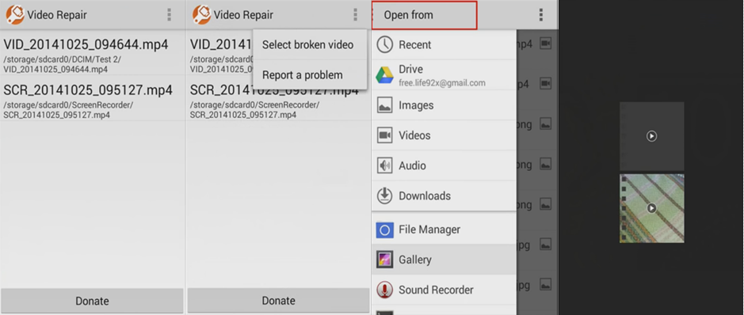
Task: Click the Audio speaker icon
Action: 384,165
